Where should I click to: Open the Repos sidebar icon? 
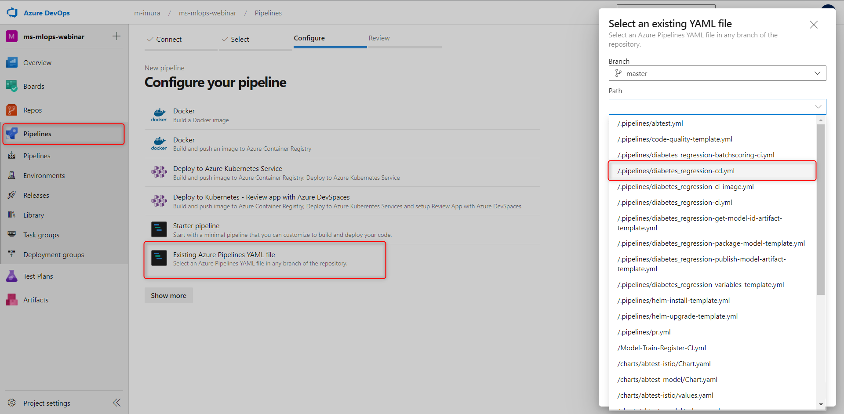point(12,110)
